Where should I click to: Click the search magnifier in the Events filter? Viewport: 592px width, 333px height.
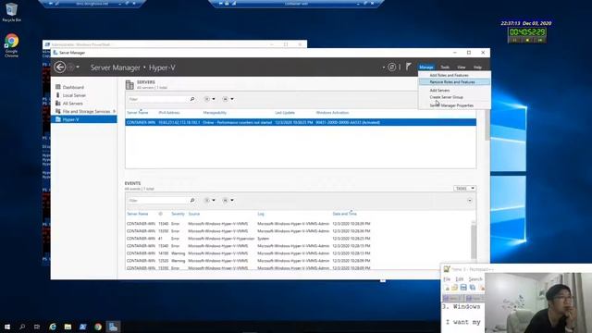192,200
